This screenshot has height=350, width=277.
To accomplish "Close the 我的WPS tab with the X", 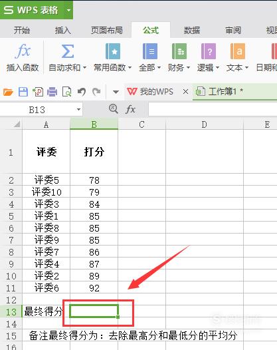I will click(185, 92).
